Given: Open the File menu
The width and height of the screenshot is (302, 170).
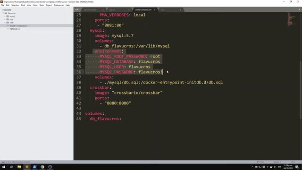Looking at the screenshot, I should tap(2, 5).
